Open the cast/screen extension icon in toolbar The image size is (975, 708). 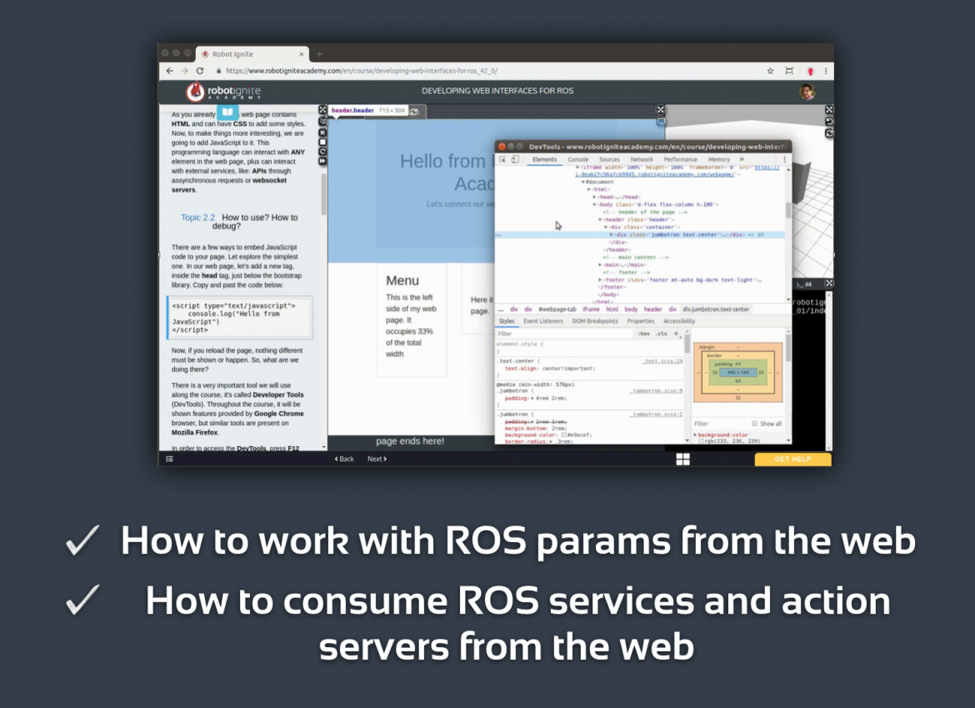coord(789,71)
